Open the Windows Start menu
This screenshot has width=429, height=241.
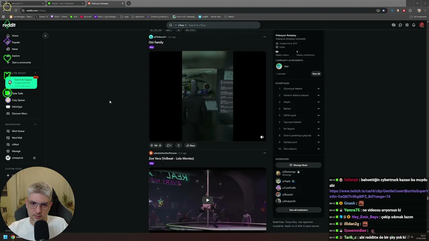[x=5, y=237]
